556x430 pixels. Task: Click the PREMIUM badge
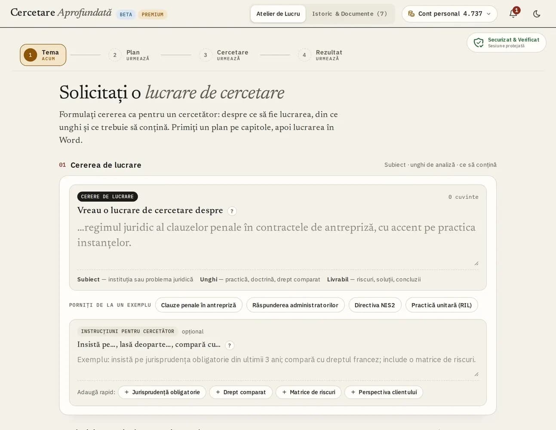pyautogui.click(x=153, y=15)
